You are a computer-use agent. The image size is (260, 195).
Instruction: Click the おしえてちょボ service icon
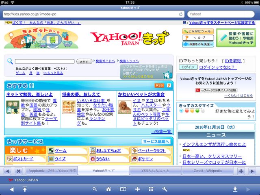(x=93, y=150)
